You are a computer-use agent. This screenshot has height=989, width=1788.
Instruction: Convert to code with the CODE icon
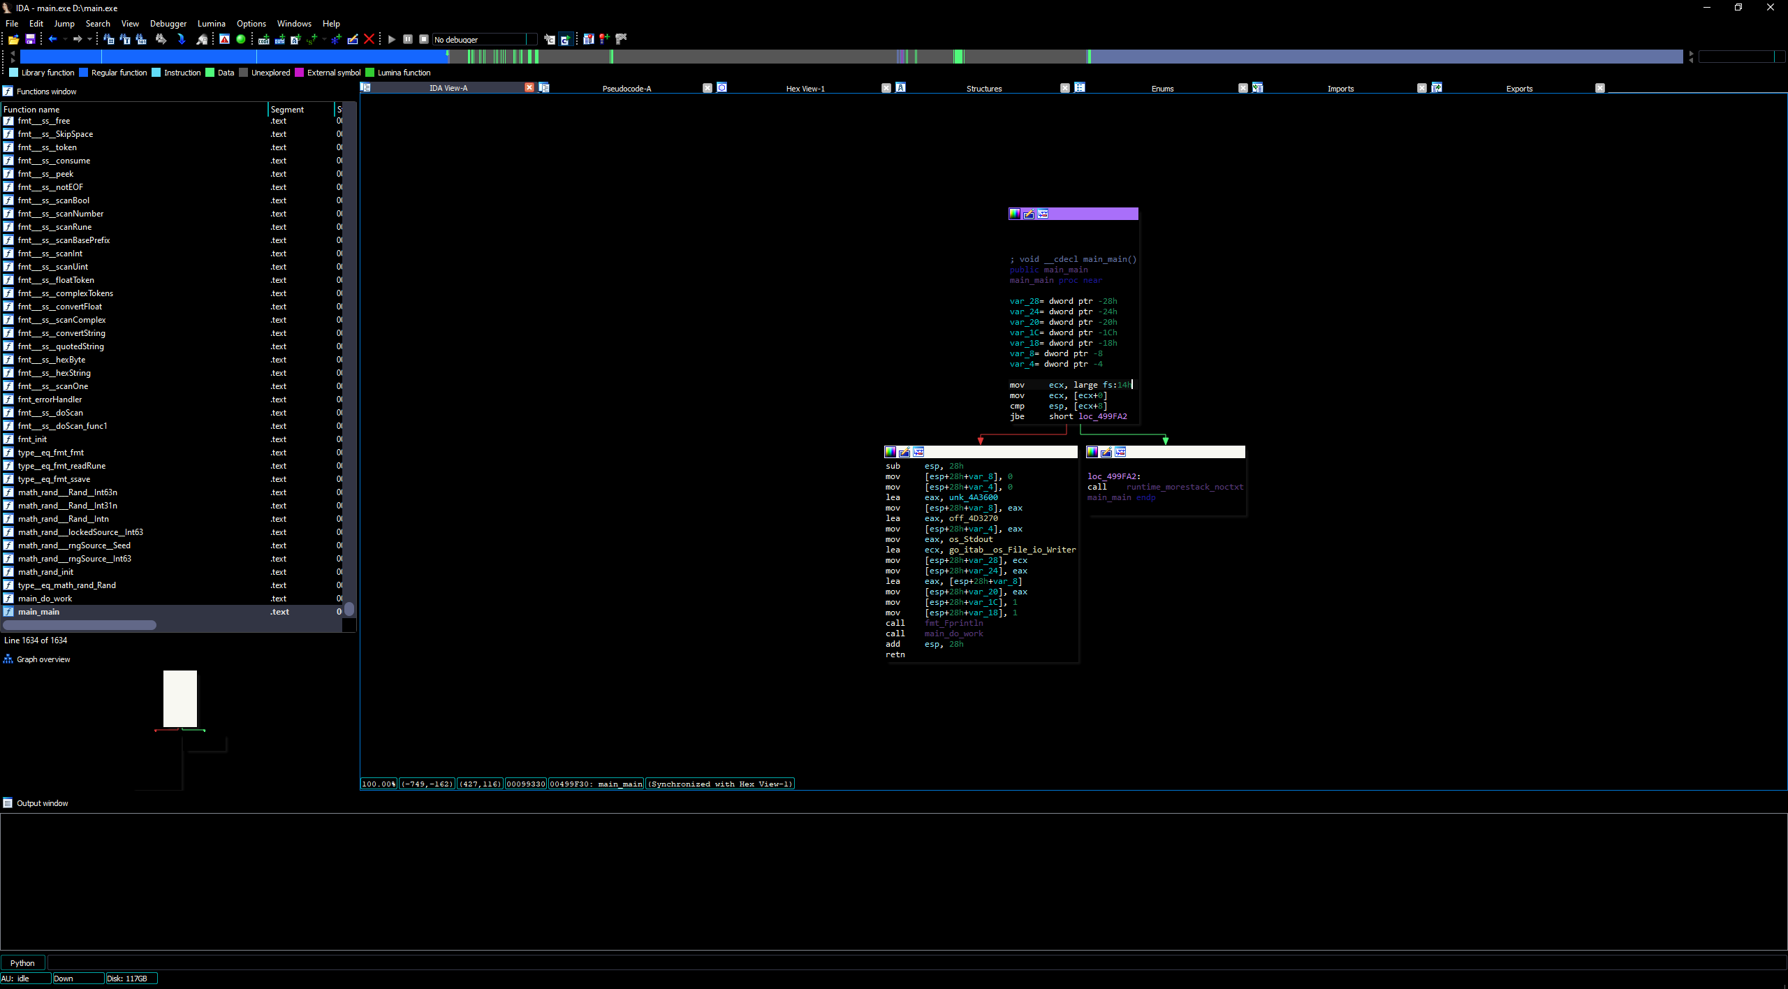pyautogui.click(x=264, y=39)
